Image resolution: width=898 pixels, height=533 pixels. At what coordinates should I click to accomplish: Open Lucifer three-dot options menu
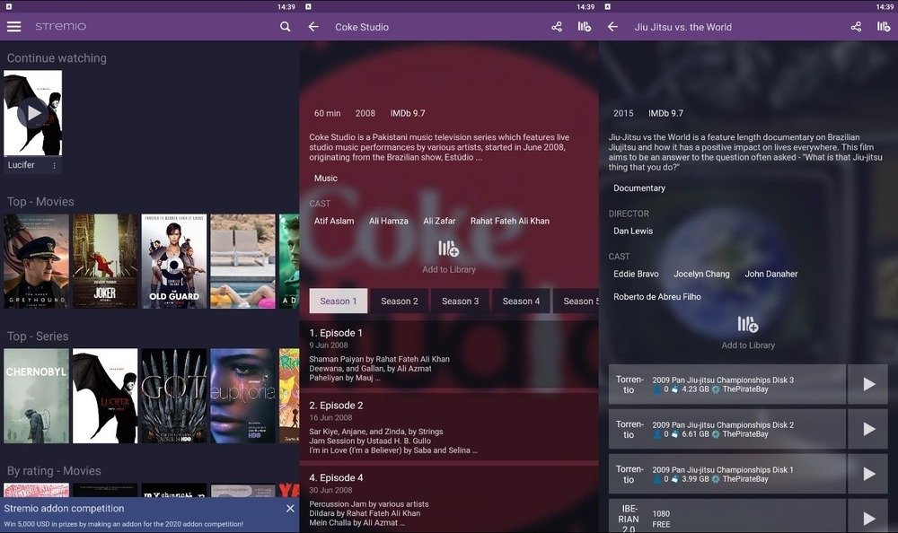(55, 165)
